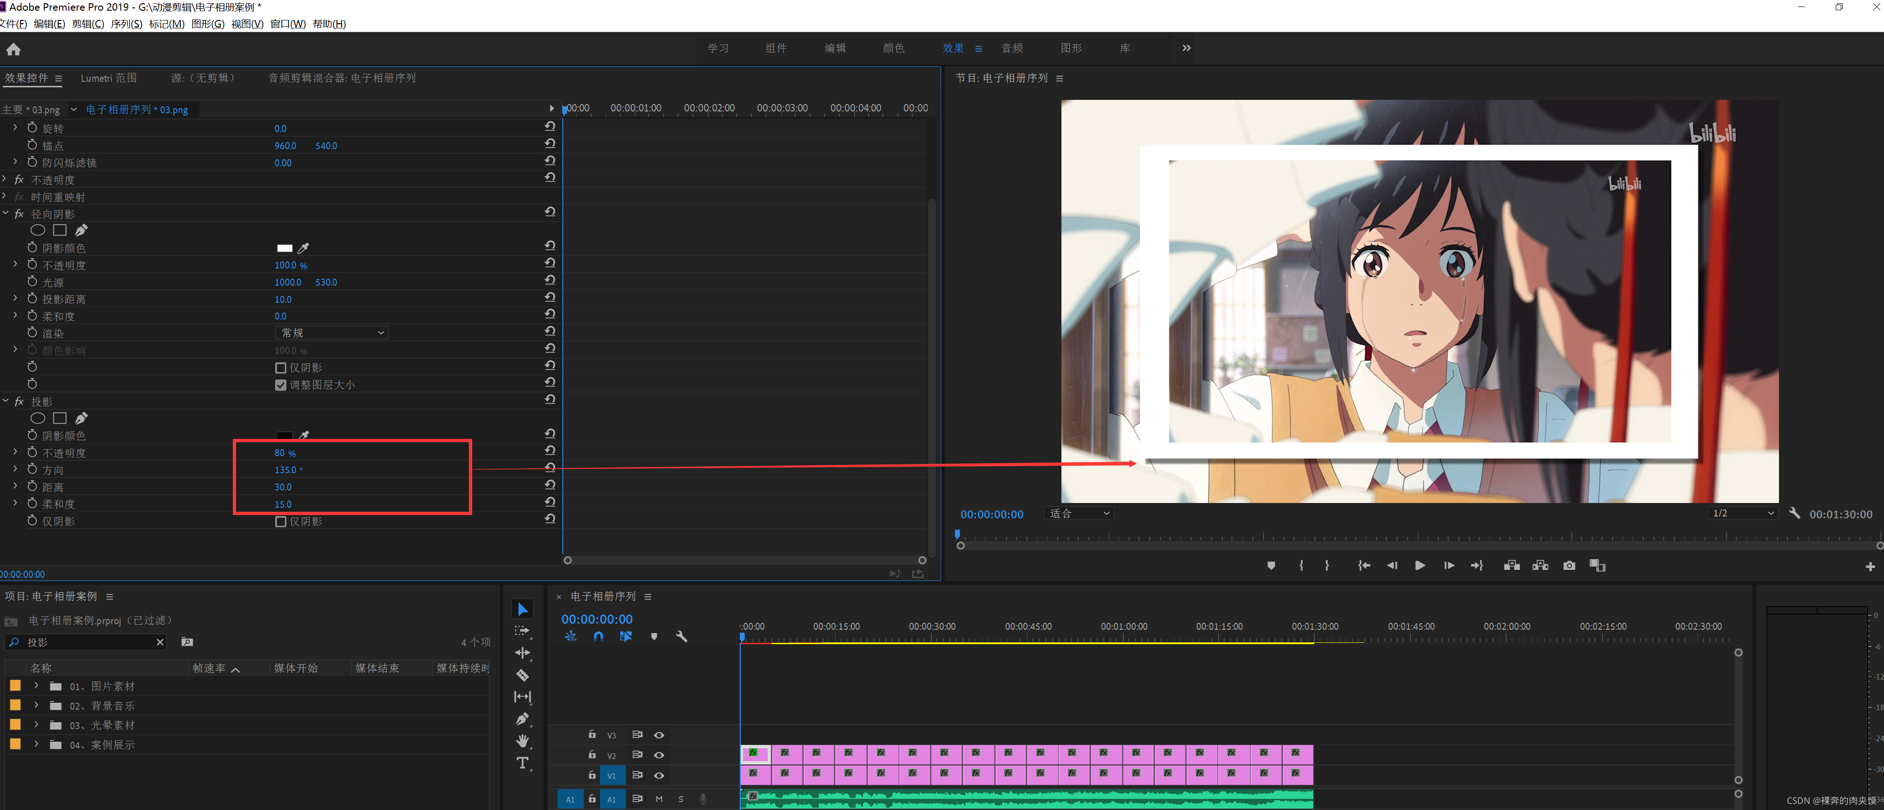Open playback resolution 1/2 dropdown
This screenshot has width=1884, height=810.
click(x=1743, y=513)
